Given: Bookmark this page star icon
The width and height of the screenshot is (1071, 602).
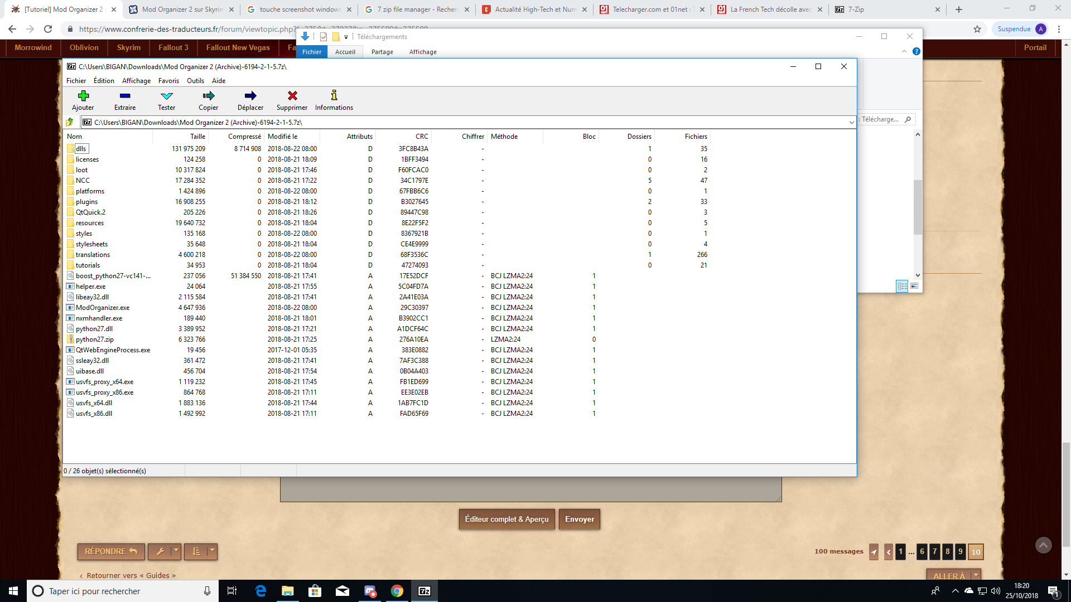Looking at the screenshot, I should point(977,29).
